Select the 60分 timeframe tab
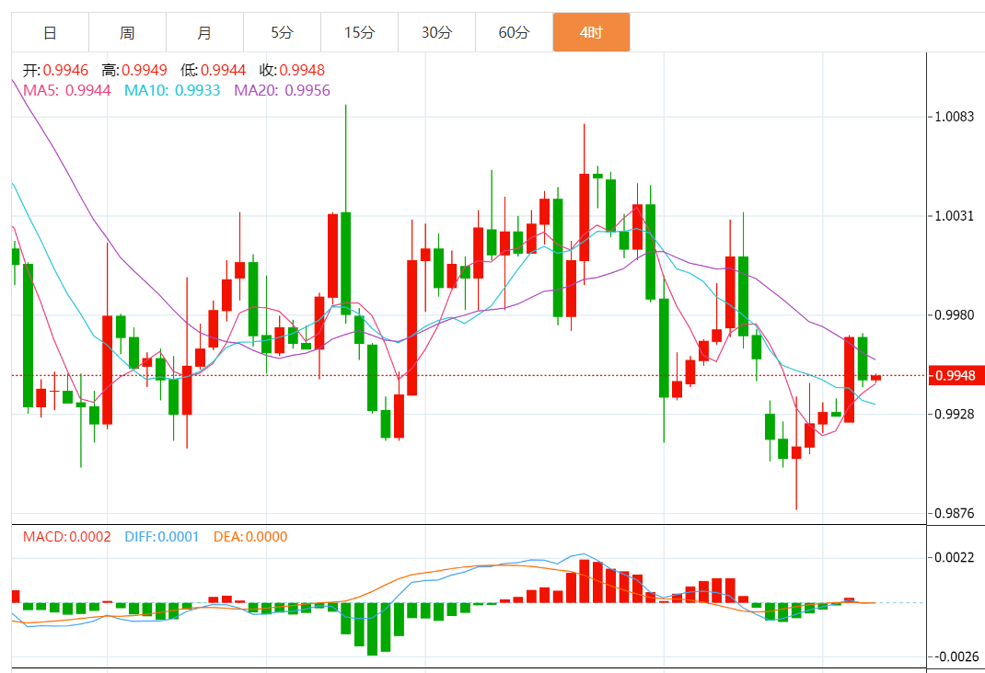 [514, 32]
